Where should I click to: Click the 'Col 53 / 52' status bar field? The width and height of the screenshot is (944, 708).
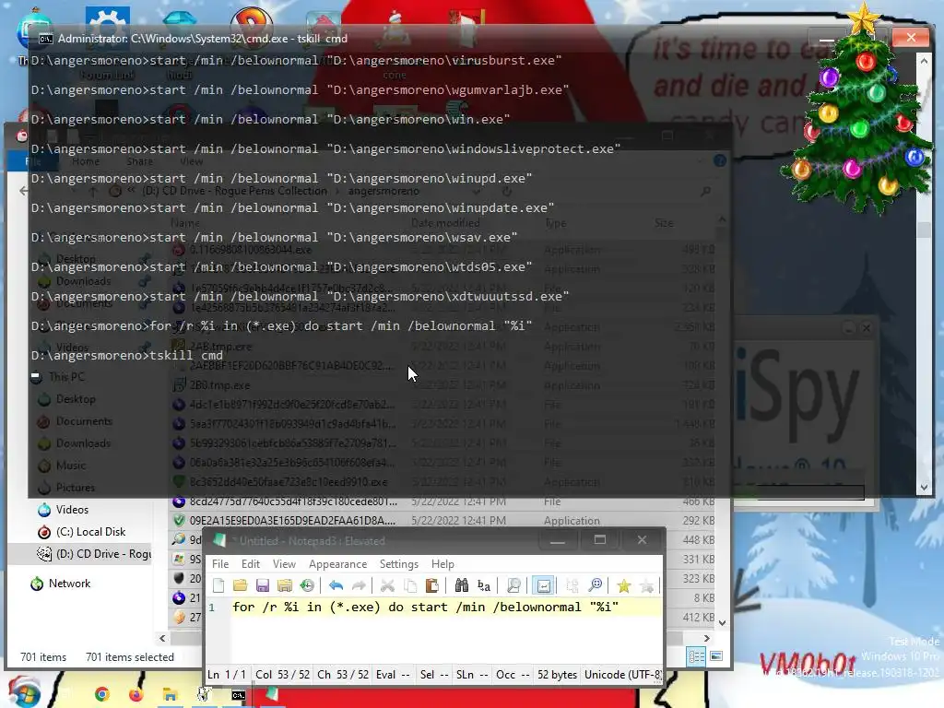[282, 675]
